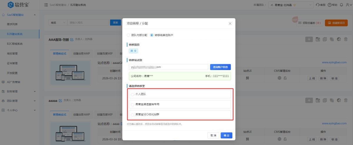Close the 项目转移 / 分配 dialog

(x=230, y=23)
